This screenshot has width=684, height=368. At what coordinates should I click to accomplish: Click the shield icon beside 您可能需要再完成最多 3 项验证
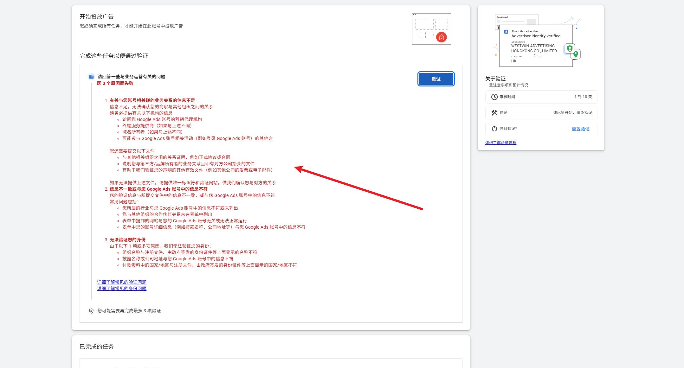[91, 311]
